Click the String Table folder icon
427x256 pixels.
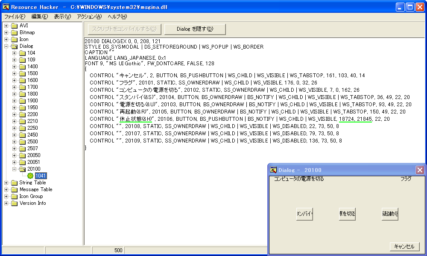click(15, 183)
